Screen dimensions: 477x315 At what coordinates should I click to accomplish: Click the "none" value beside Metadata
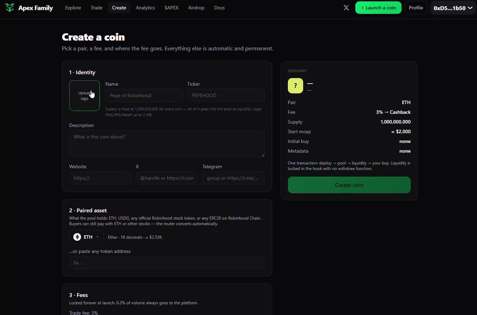pyautogui.click(x=405, y=151)
